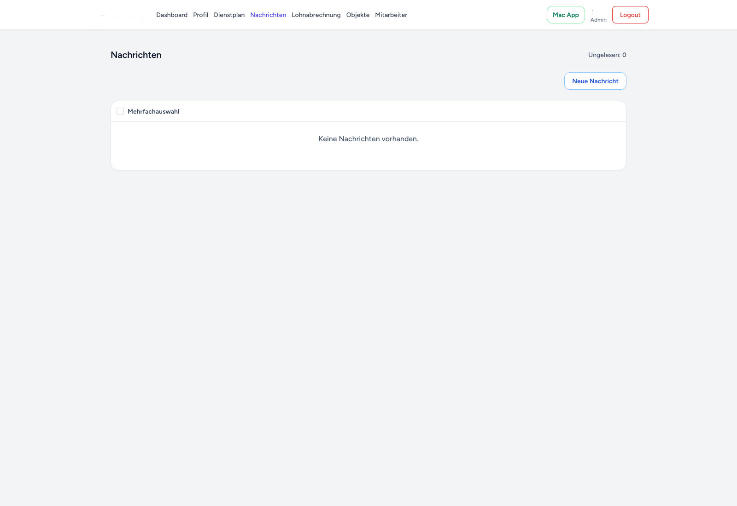The image size is (737, 506).
Task: Click the message list header row
Action: 368,111
